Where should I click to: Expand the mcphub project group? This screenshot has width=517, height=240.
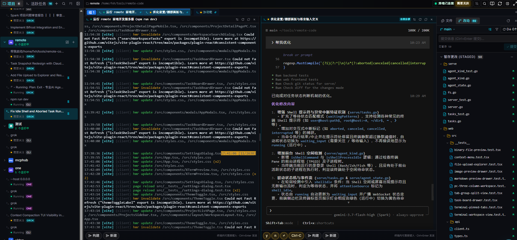(x=5, y=160)
